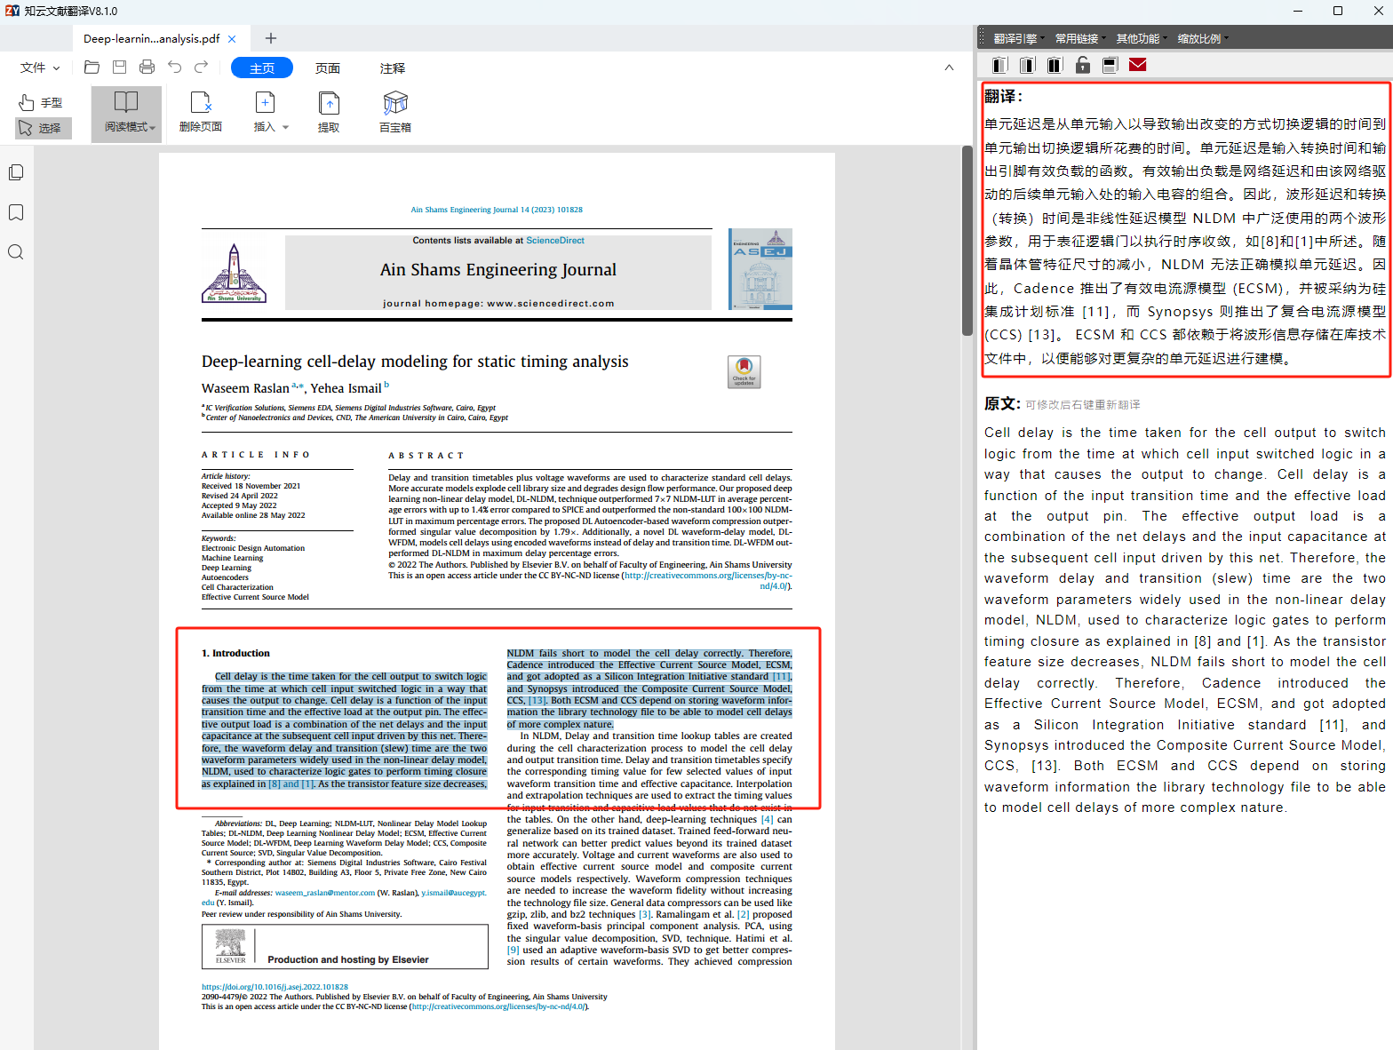The height and width of the screenshot is (1050, 1393).
Task: Click reference [11] in the introduction
Action: [x=781, y=677]
